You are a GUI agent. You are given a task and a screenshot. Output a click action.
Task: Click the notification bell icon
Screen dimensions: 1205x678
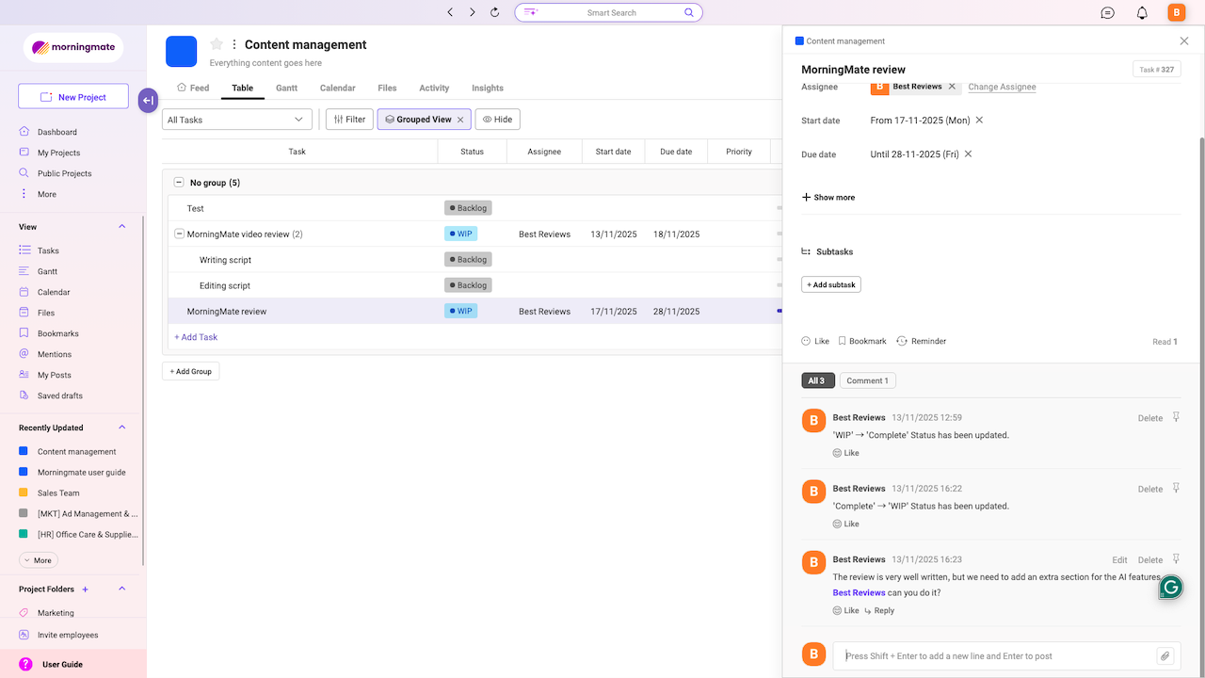(1142, 12)
